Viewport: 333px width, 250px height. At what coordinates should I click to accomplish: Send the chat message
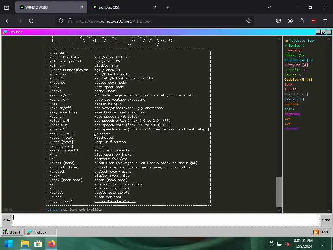(x=326, y=220)
